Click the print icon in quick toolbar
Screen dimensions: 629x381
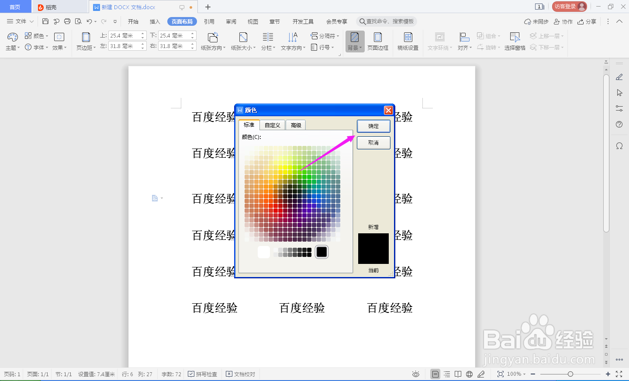[x=67, y=21]
